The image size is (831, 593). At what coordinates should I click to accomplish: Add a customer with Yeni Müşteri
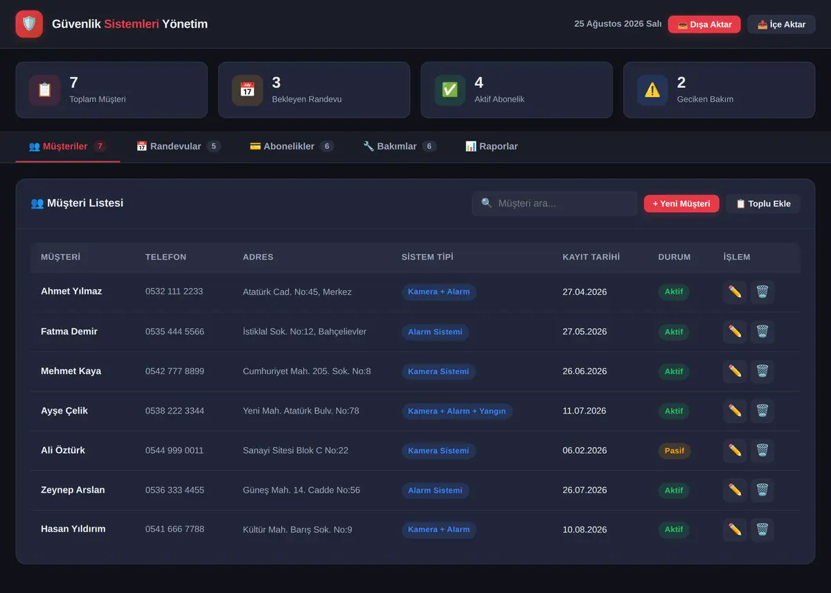681,204
